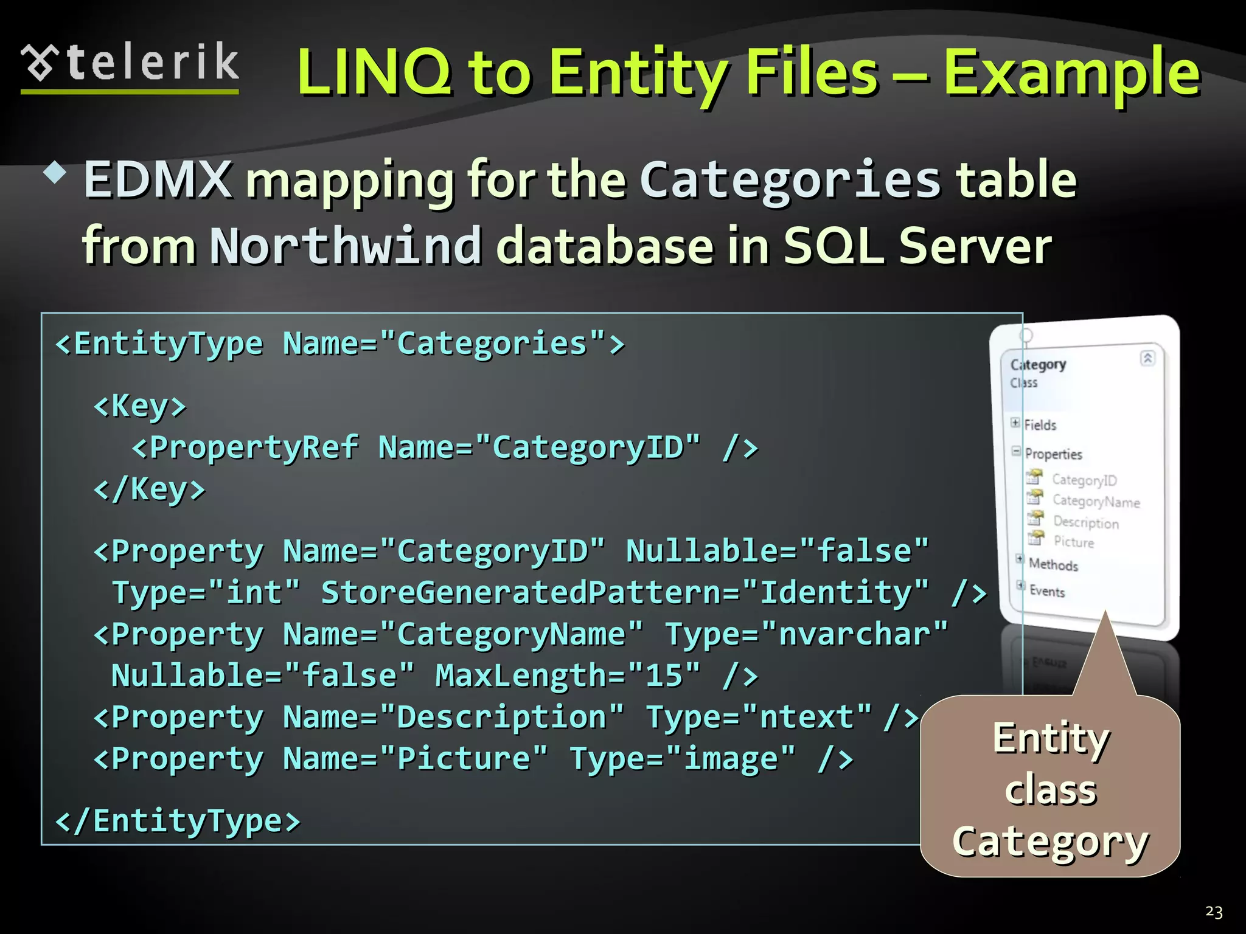
Task: Collapse the Category class chevron icon
Action: coord(1147,358)
